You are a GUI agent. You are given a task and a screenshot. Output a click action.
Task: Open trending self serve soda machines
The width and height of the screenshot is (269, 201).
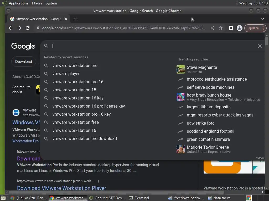[210, 87]
